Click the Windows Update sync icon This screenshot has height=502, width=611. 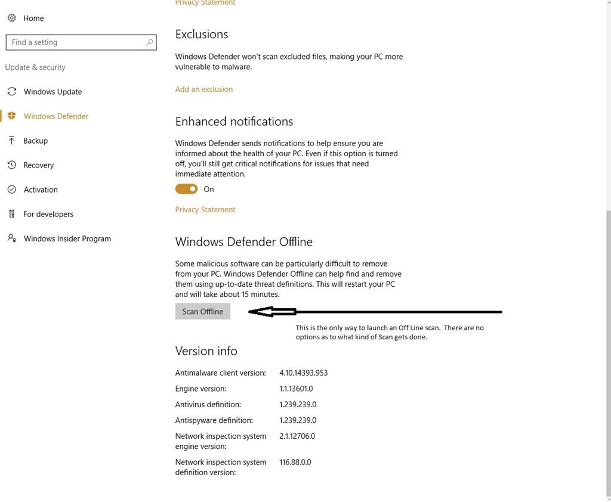[12, 92]
